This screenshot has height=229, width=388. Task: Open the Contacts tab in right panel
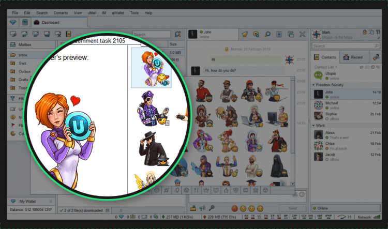point(328,58)
